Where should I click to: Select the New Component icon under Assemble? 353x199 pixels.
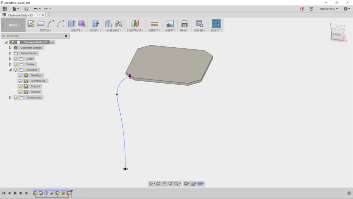[108, 23]
